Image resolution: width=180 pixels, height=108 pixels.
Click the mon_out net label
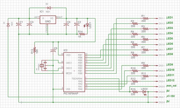click(x=171, y=86)
